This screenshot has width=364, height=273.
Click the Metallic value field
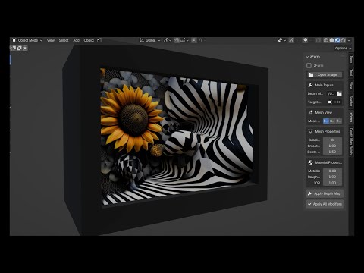pos(332,171)
